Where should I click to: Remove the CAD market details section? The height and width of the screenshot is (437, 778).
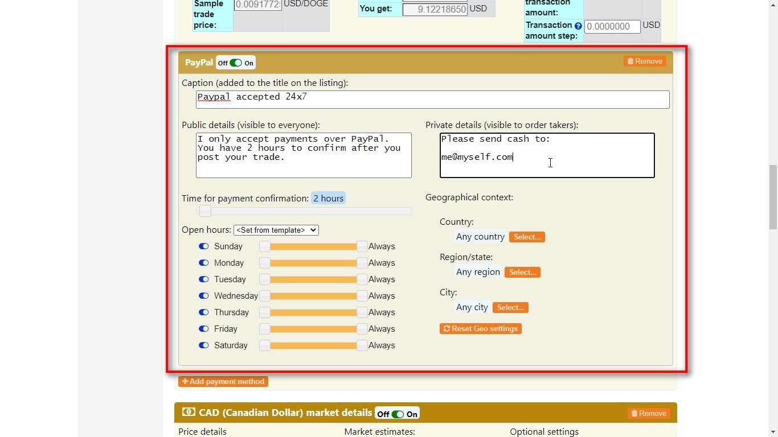click(x=649, y=414)
